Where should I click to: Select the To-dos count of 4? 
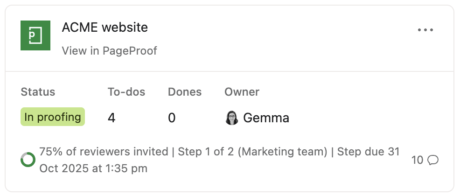coord(112,118)
